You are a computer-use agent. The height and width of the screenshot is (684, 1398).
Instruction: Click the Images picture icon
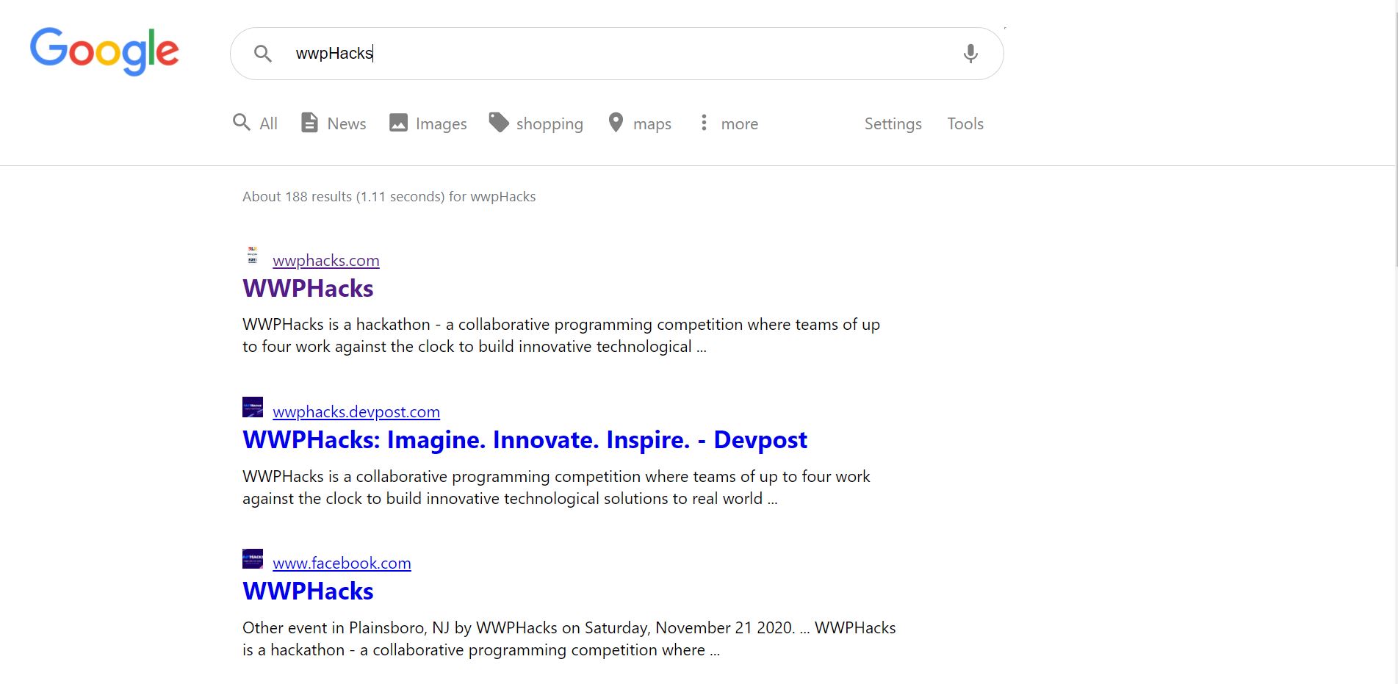pyautogui.click(x=398, y=123)
